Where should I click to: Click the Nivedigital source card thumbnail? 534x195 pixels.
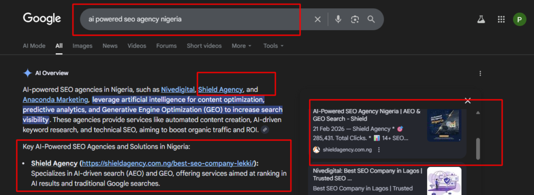pyautogui.click(x=444, y=181)
